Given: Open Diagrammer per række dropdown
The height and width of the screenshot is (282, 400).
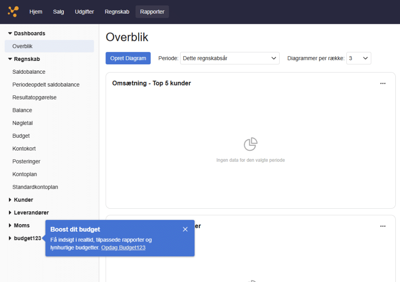Looking at the screenshot, I should 359,59.
